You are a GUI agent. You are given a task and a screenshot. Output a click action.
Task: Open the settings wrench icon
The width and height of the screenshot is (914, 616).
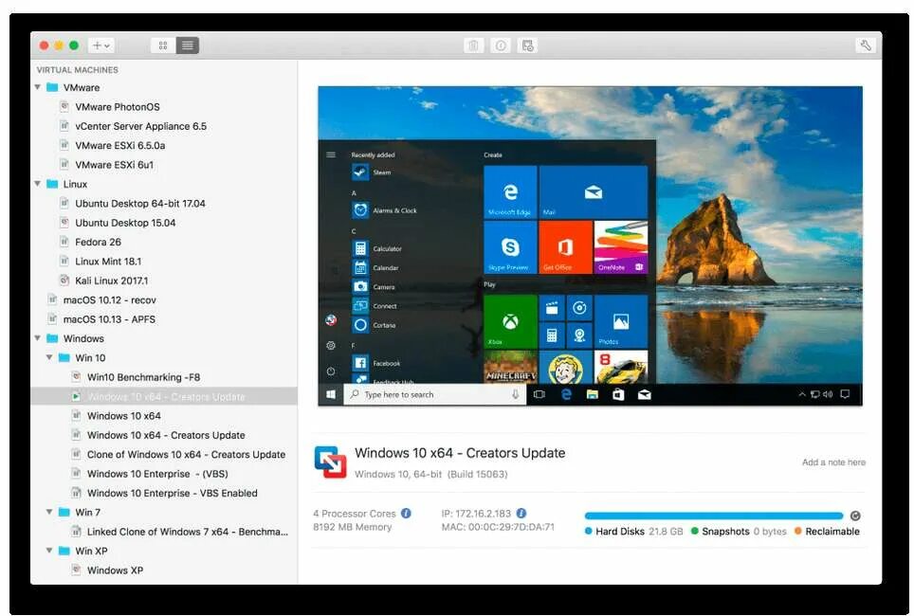point(865,45)
